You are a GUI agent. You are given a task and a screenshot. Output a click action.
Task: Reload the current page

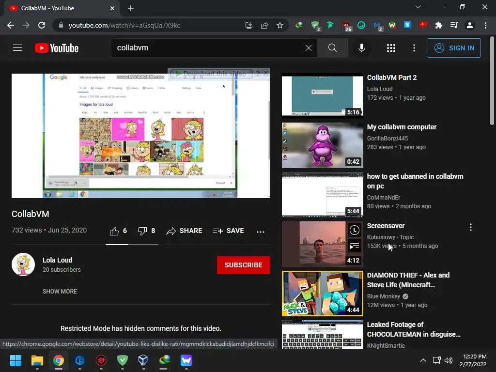(x=42, y=25)
